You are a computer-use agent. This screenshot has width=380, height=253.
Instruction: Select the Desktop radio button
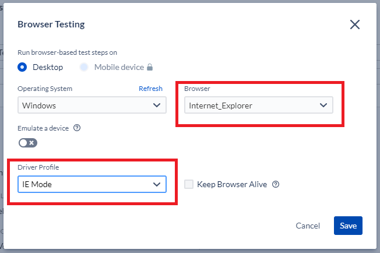[22, 67]
